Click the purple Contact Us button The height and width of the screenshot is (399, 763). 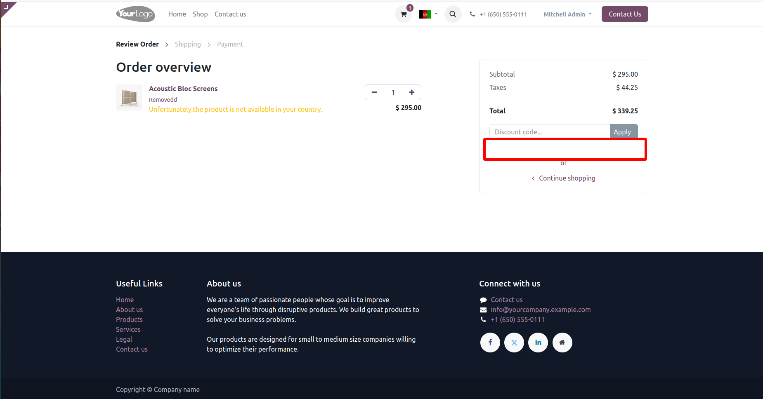point(625,14)
